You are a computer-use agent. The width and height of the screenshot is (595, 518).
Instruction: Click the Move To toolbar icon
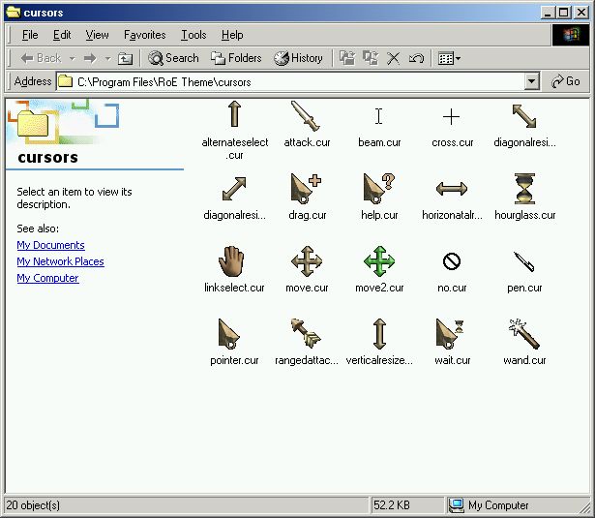[347, 58]
